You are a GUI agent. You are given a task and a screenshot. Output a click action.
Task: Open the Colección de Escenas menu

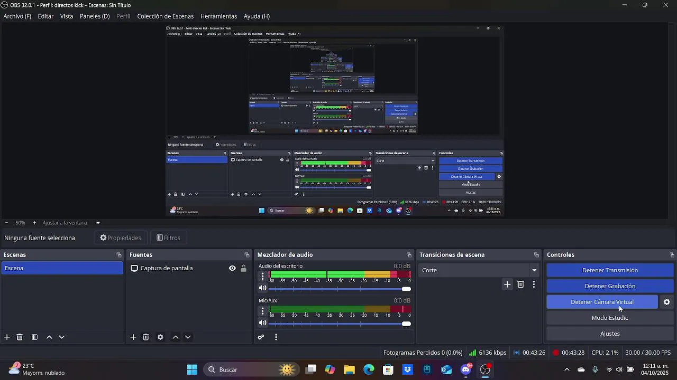(166, 16)
